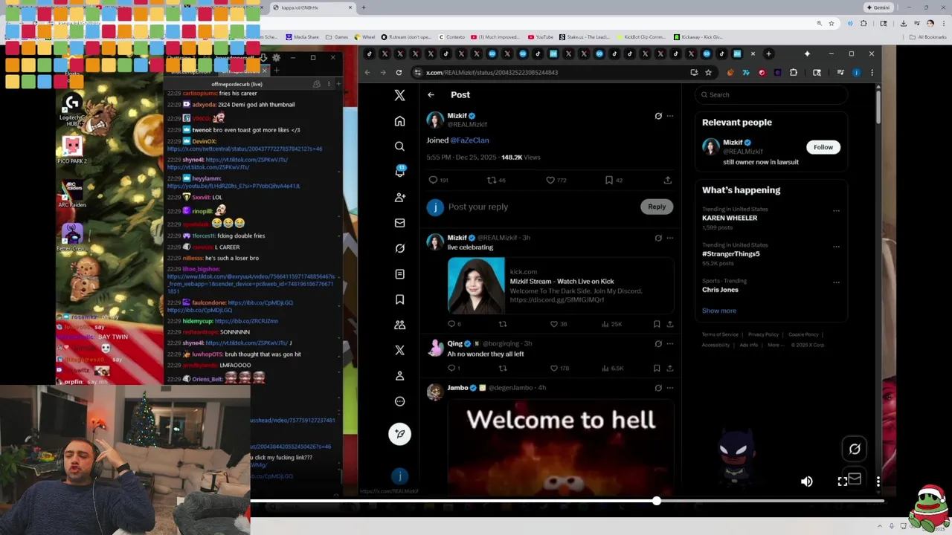Open more options on Qing reply
This screenshot has height=535, width=952.
point(670,343)
